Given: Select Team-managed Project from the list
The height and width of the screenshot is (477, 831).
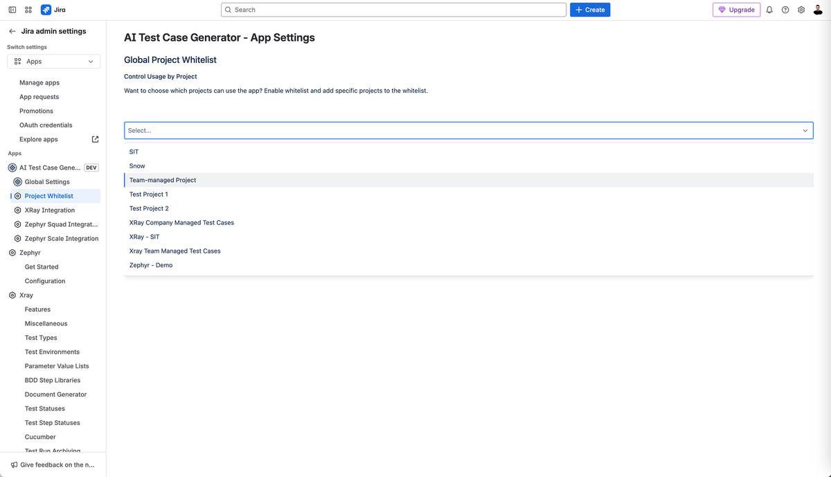Looking at the screenshot, I should [x=163, y=179].
